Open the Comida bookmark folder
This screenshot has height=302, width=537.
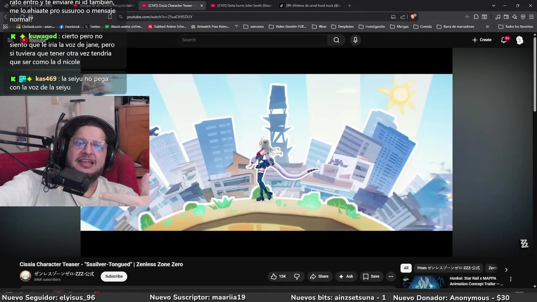coord(422,26)
